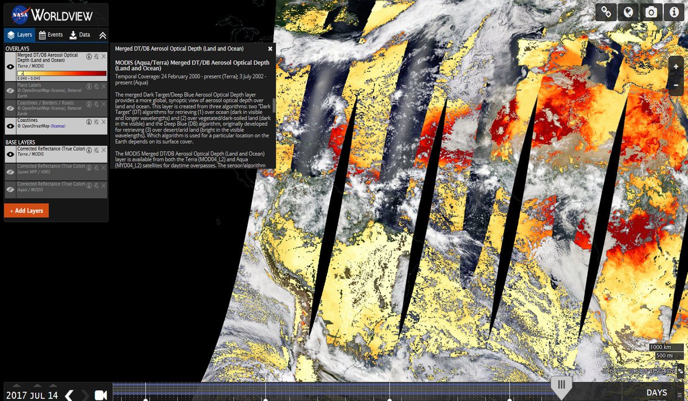Increment the day with up arrow
Screen dimensions: 688x401
point(53,386)
